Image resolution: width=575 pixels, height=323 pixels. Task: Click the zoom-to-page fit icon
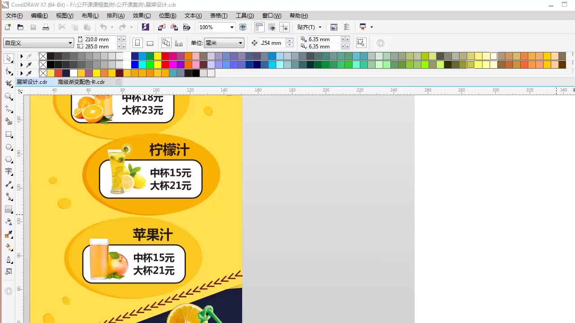(x=243, y=27)
